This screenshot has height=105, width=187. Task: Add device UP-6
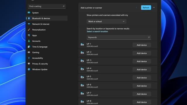[x=142, y=86]
